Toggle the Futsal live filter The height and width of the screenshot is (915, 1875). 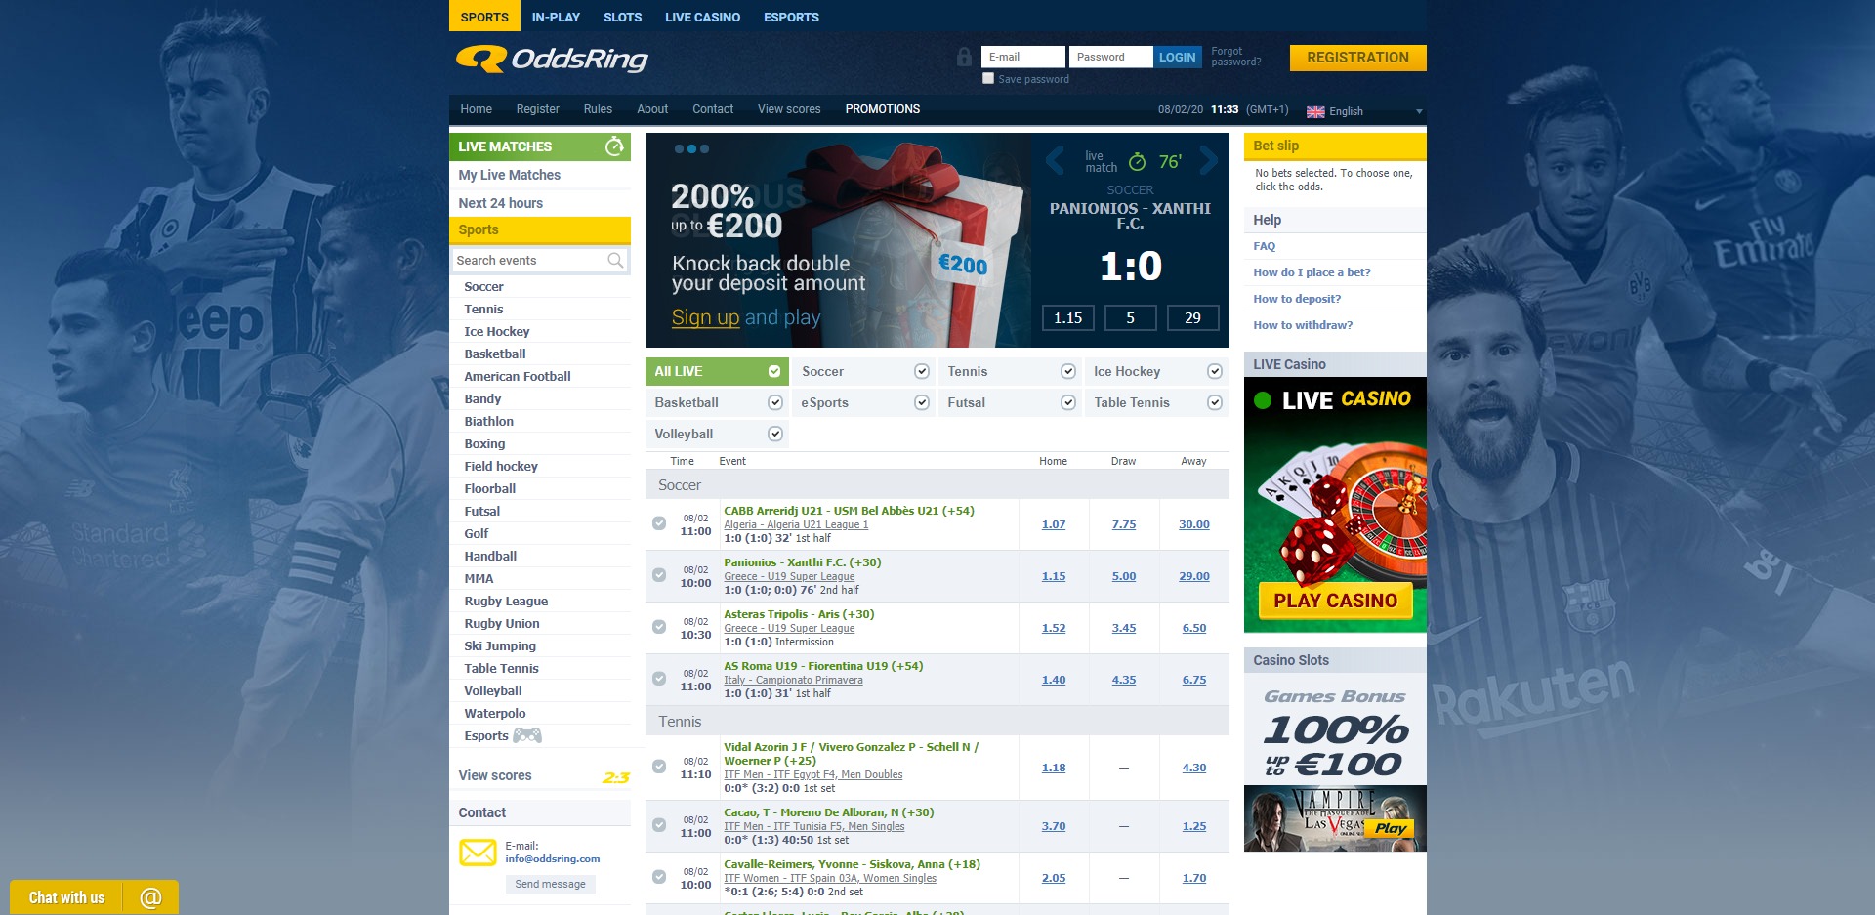coord(1067,402)
